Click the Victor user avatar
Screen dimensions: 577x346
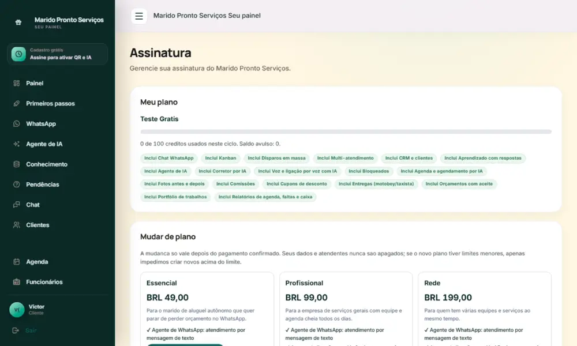coord(17,310)
